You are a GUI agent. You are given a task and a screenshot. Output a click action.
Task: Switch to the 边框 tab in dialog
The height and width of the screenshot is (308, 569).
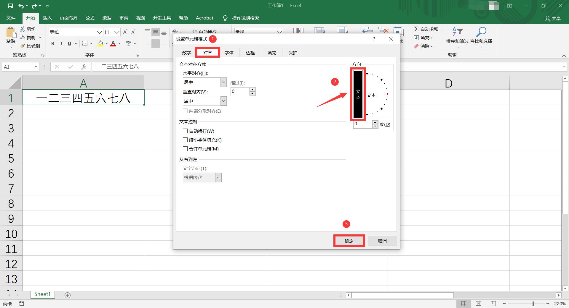[x=250, y=53]
